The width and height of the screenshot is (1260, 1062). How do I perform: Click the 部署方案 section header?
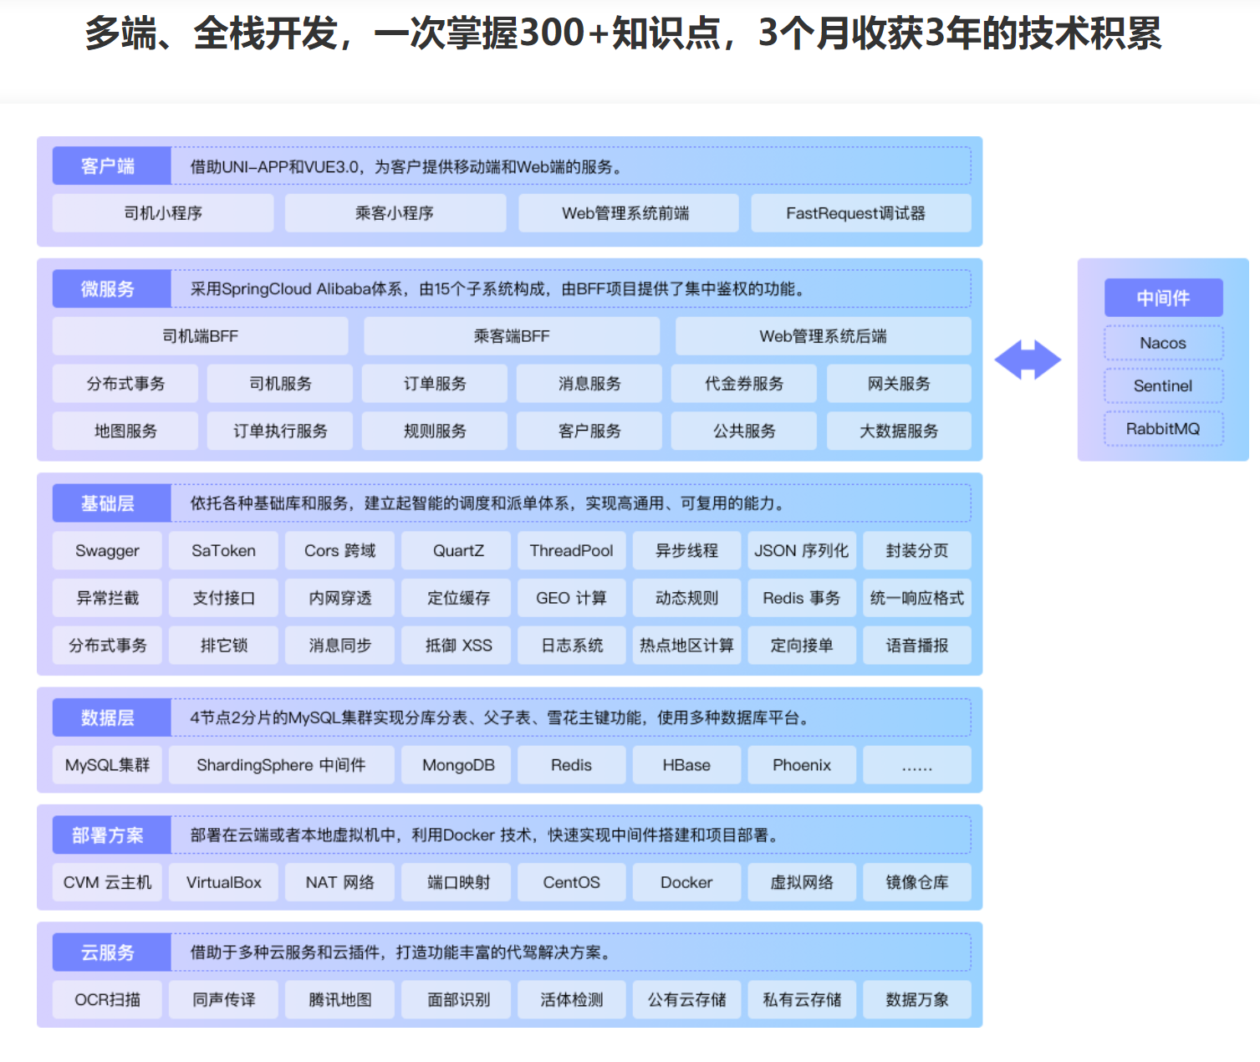(112, 835)
